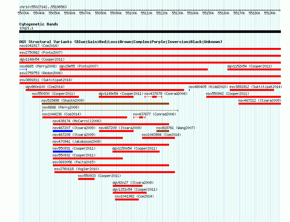Select the nsv550942 (Cooper2011) label
The image size is (290, 222).
pos(227,94)
